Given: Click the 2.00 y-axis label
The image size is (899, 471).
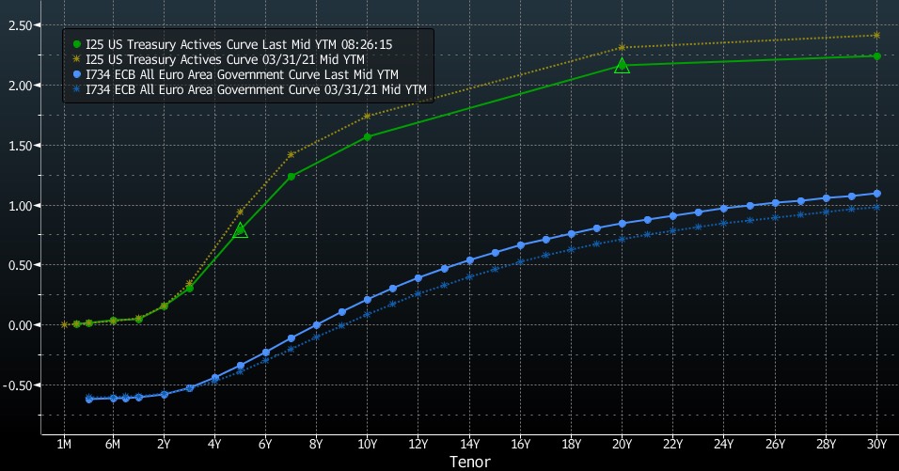Looking at the screenshot, I should point(20,86).
